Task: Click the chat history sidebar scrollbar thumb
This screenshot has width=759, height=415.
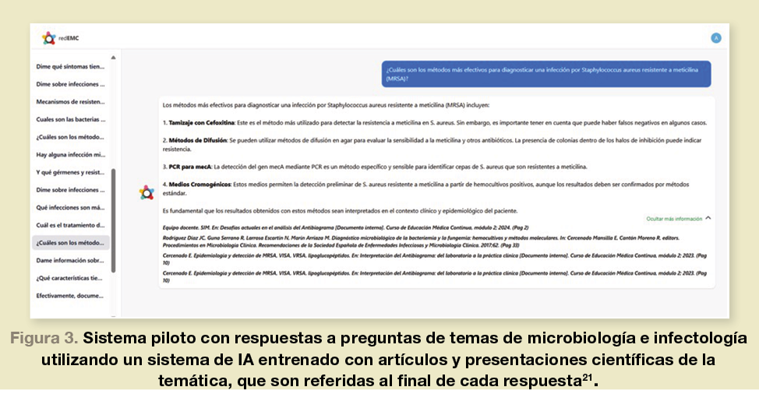Action: [x=114, y=220]
